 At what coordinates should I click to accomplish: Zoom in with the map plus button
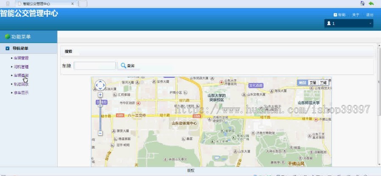pyautogui.click(x=100, y=95)
